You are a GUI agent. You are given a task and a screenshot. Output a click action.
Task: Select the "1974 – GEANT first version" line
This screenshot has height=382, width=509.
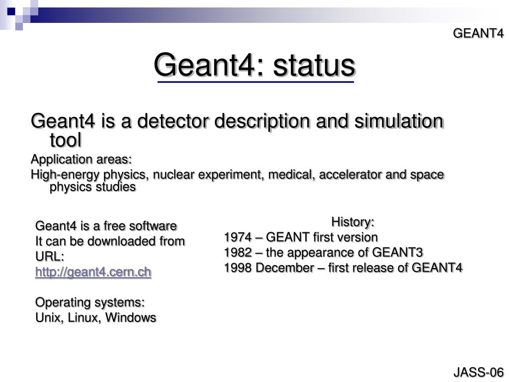pos(301,236)
